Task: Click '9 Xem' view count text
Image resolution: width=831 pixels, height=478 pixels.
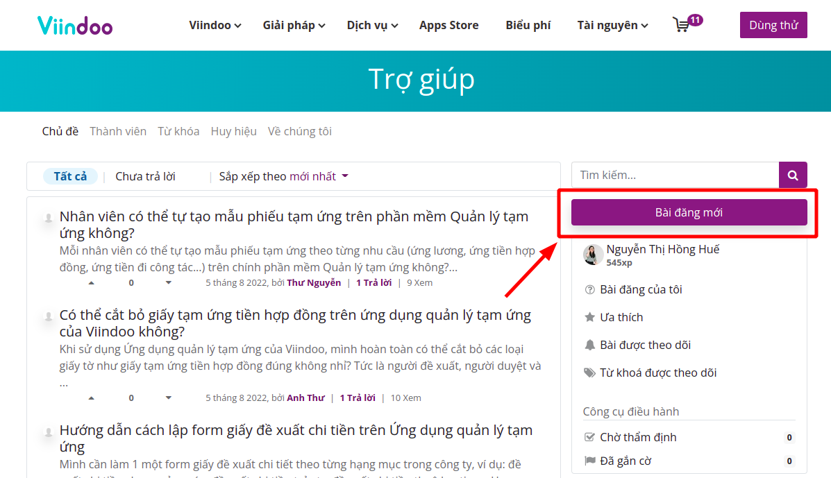Action: pos(420,282)
